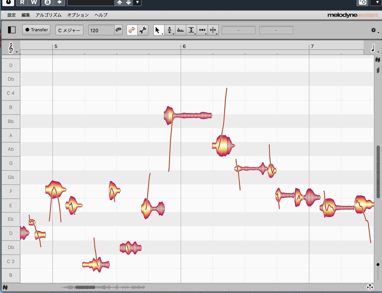Select the timing tool
The image size is (382, 293).
202,30
